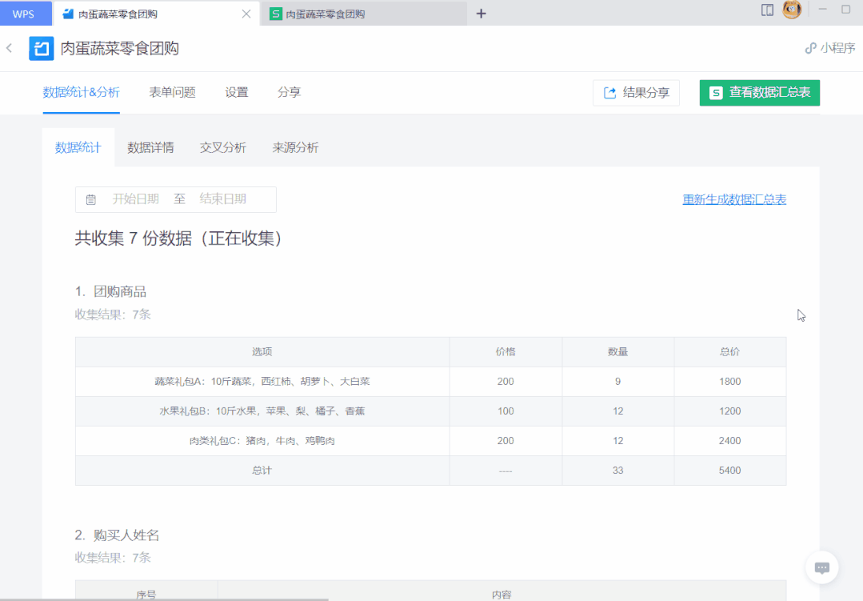
Task: Click the form app icon beside the title
Action: pyautogui.click(x=42, y=48)
